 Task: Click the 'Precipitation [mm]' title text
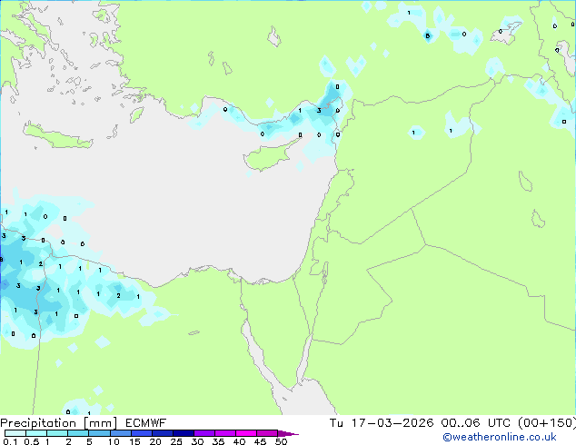pos(59,423)
